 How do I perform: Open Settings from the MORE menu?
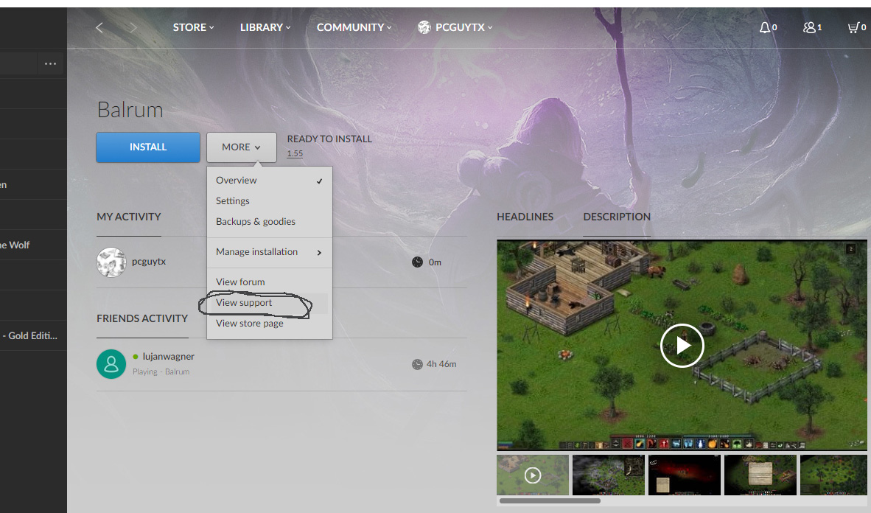[x=270, y=200]
